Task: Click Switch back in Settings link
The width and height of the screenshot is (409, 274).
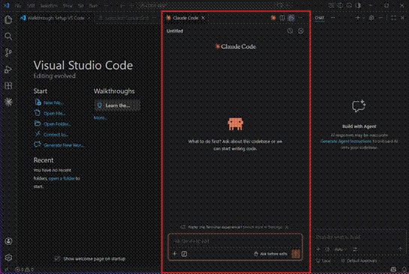Action: [x=262, y=227]
